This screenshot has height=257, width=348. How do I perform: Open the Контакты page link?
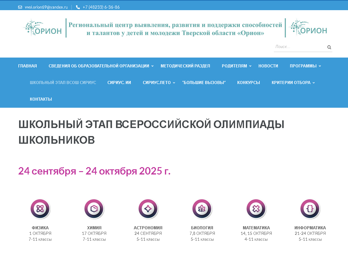point(41,99)
